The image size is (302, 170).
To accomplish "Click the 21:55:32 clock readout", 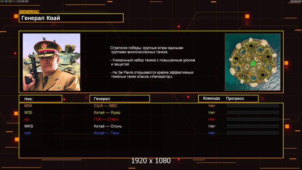I will tap(23, 1).
